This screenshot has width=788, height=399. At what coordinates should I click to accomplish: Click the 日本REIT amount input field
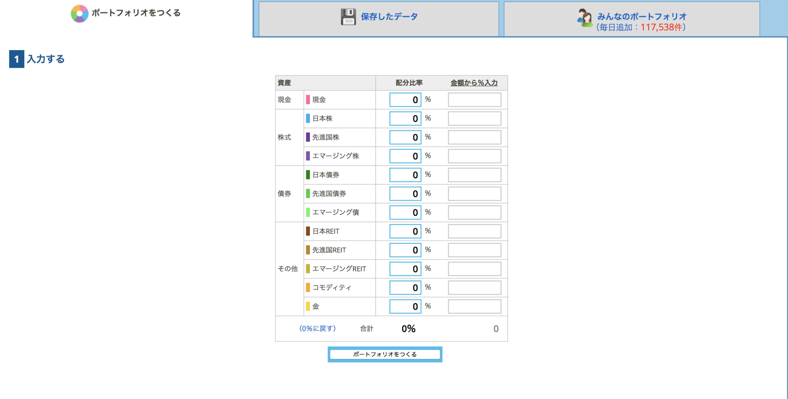coord(474,231)
